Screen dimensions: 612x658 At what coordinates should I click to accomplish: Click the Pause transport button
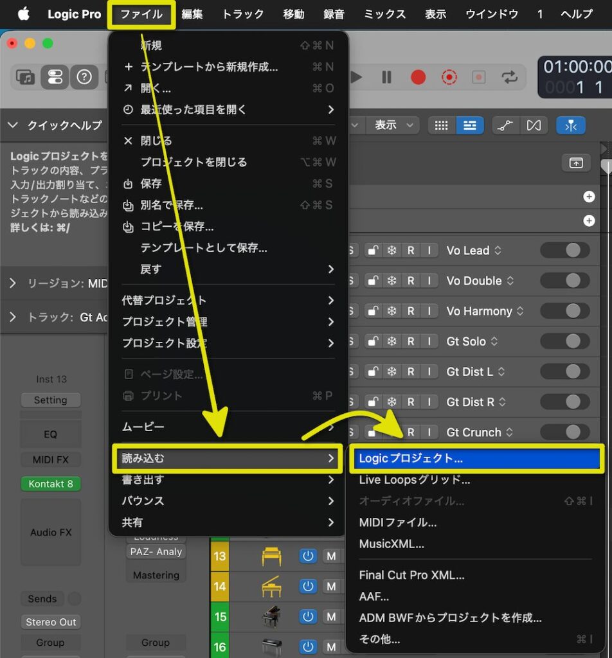(x=386, y=77)
